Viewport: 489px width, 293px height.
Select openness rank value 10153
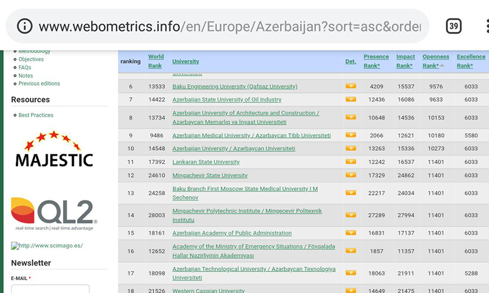tap(436, 118)
